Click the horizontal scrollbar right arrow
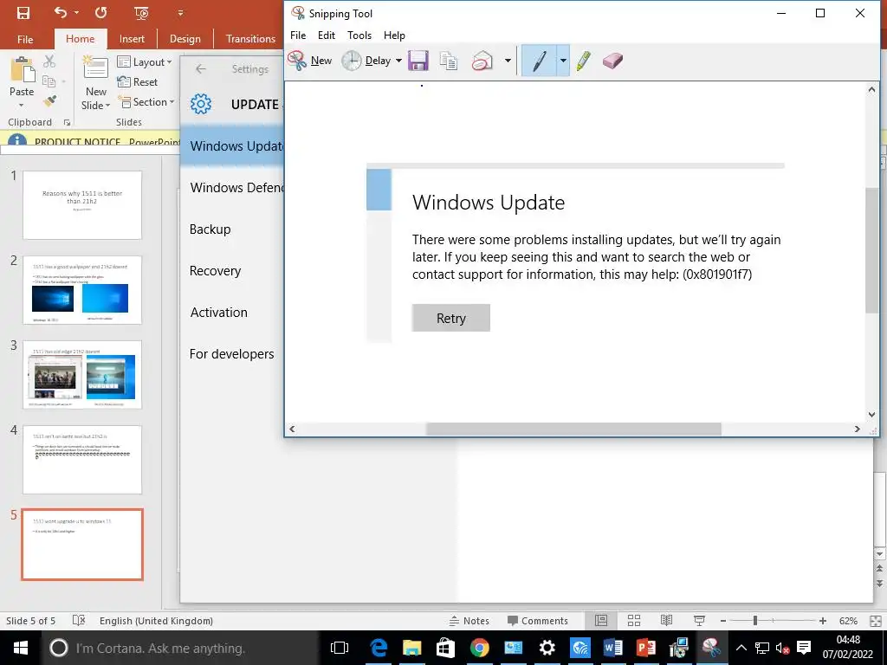The image size is (887, 665). 857,429
